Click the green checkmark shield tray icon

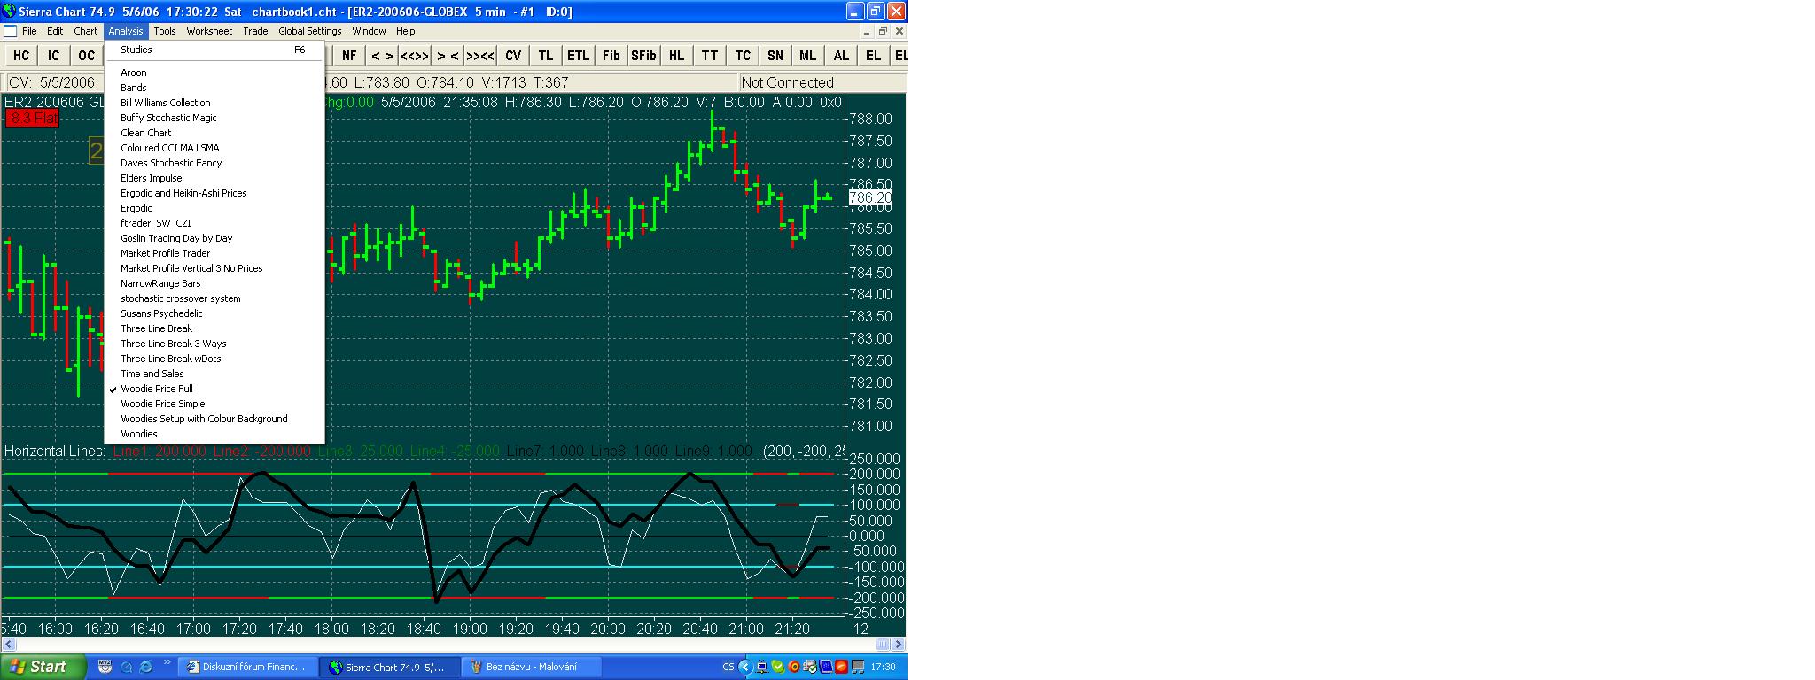(x=777, y=667)
